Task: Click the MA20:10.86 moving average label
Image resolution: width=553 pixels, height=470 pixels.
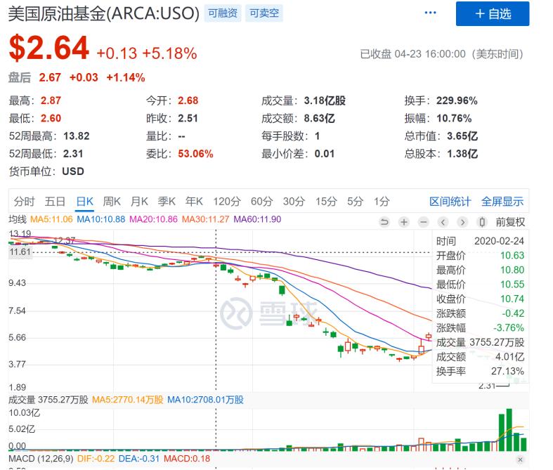Action: point(153,219)
